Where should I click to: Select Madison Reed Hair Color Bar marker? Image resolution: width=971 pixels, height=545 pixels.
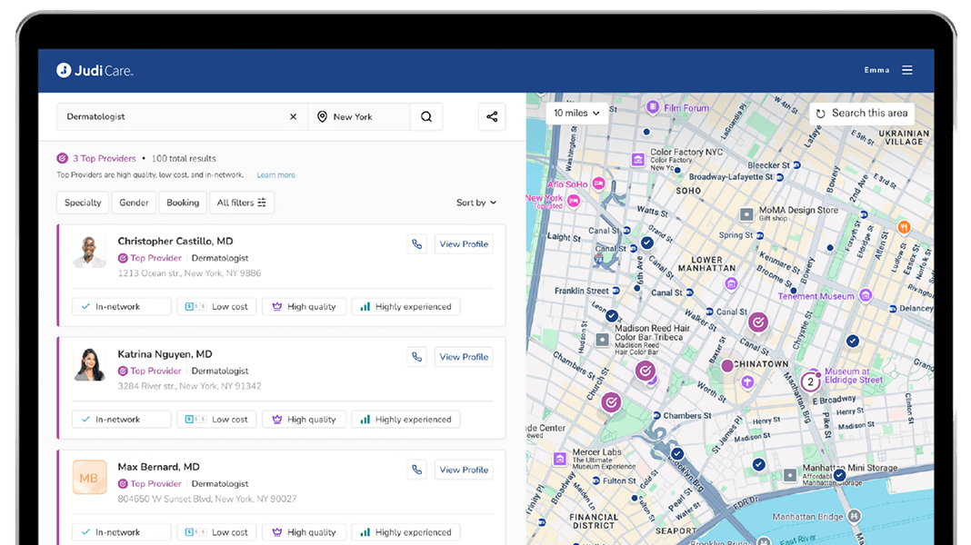click(603, 339)
